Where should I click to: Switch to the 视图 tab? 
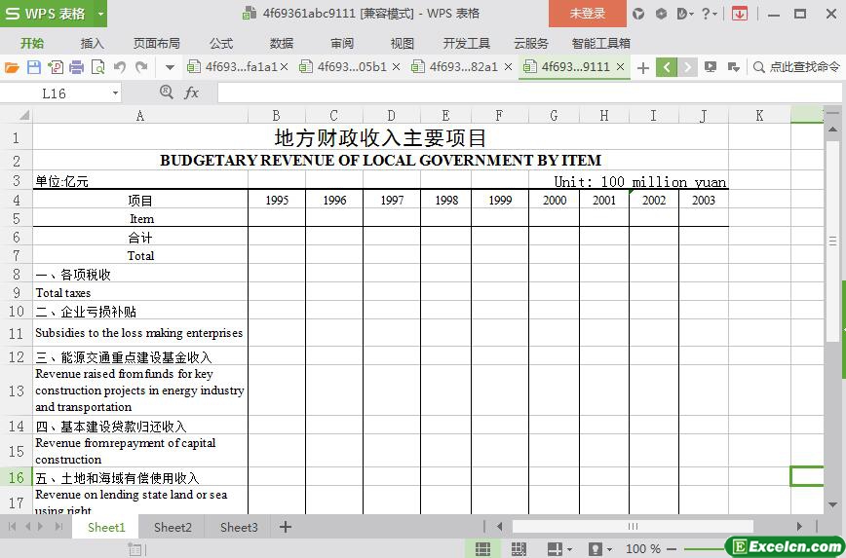(402, 44)
